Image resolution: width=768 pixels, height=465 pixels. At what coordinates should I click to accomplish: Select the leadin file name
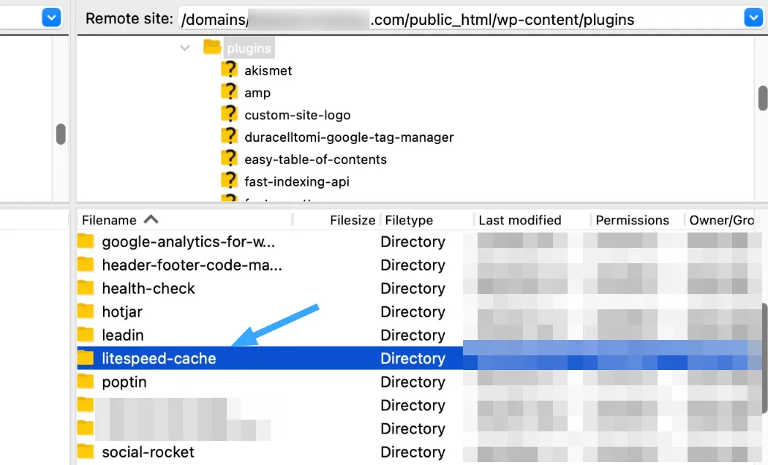coord(123,336)
